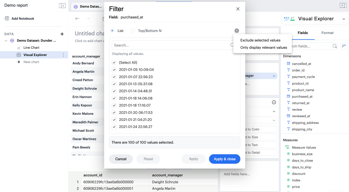The height and width of the screenshot is (192, 349).
Task: Click the search icon in fields panel
Action: point(334,46)
